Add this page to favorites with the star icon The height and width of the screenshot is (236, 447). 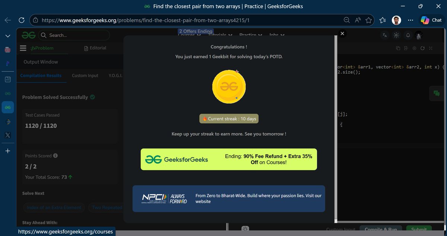tap(369, 20)
